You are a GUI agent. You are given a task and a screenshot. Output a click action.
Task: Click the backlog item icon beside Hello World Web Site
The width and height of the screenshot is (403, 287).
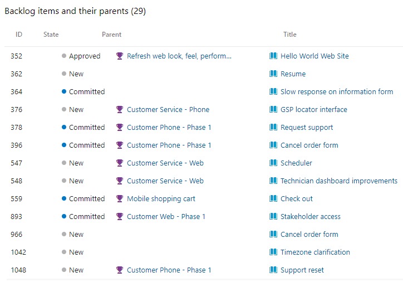pos(273,56)
